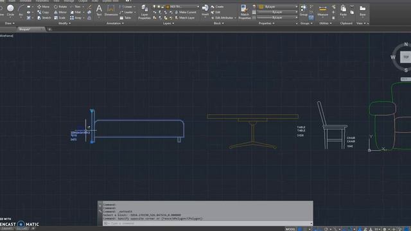Expand the Block panel

pyautogui.click(x=218, y=23)
